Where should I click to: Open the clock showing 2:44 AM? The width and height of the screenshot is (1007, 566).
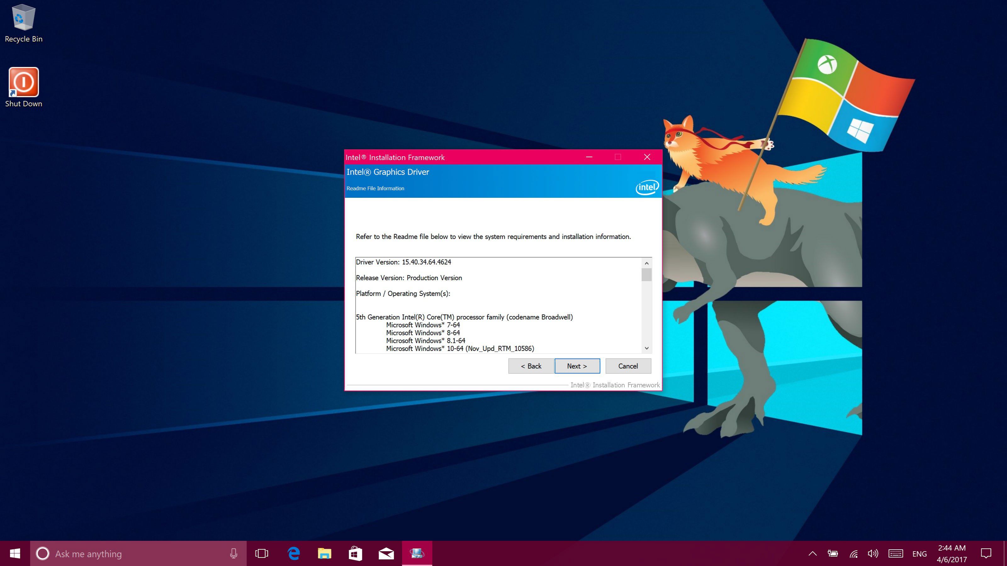pyautogui.click(x=952, y=553)
